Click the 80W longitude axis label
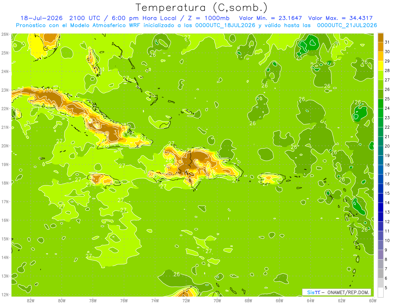Image resolution: width=396 pixels, height=305 pixels. coord(62,300)
